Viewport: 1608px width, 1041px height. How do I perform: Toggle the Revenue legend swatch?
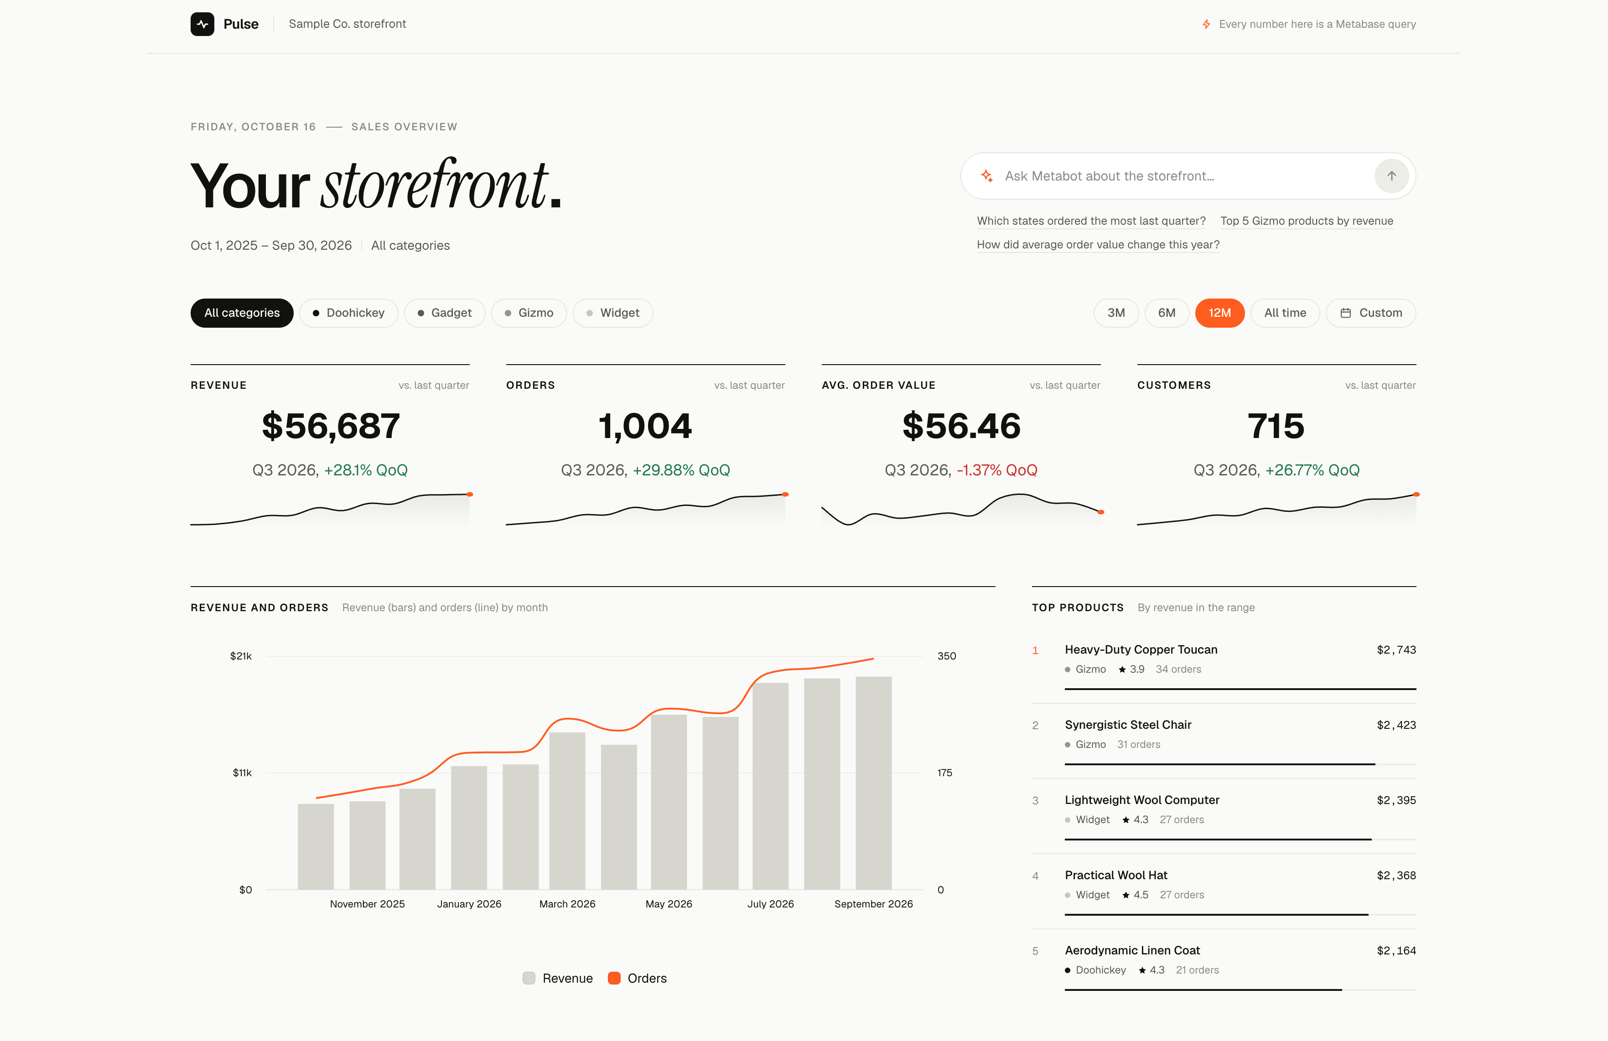click(529, 978)
